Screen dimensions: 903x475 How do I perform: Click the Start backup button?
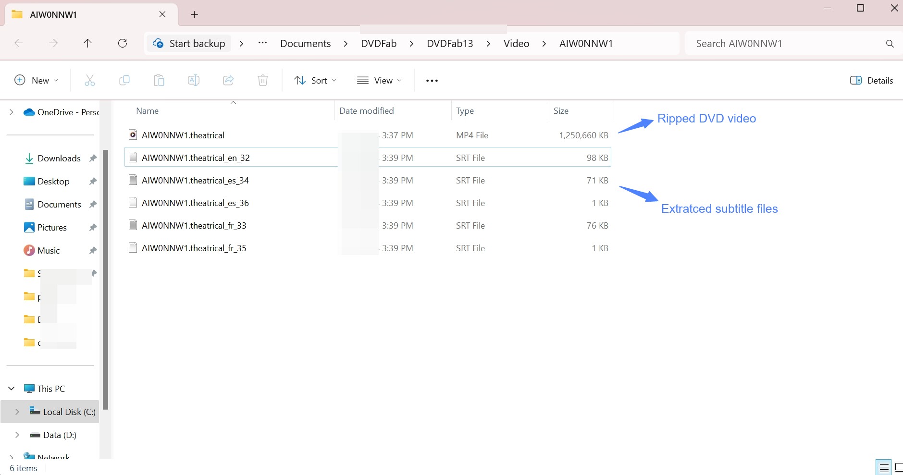189,43
